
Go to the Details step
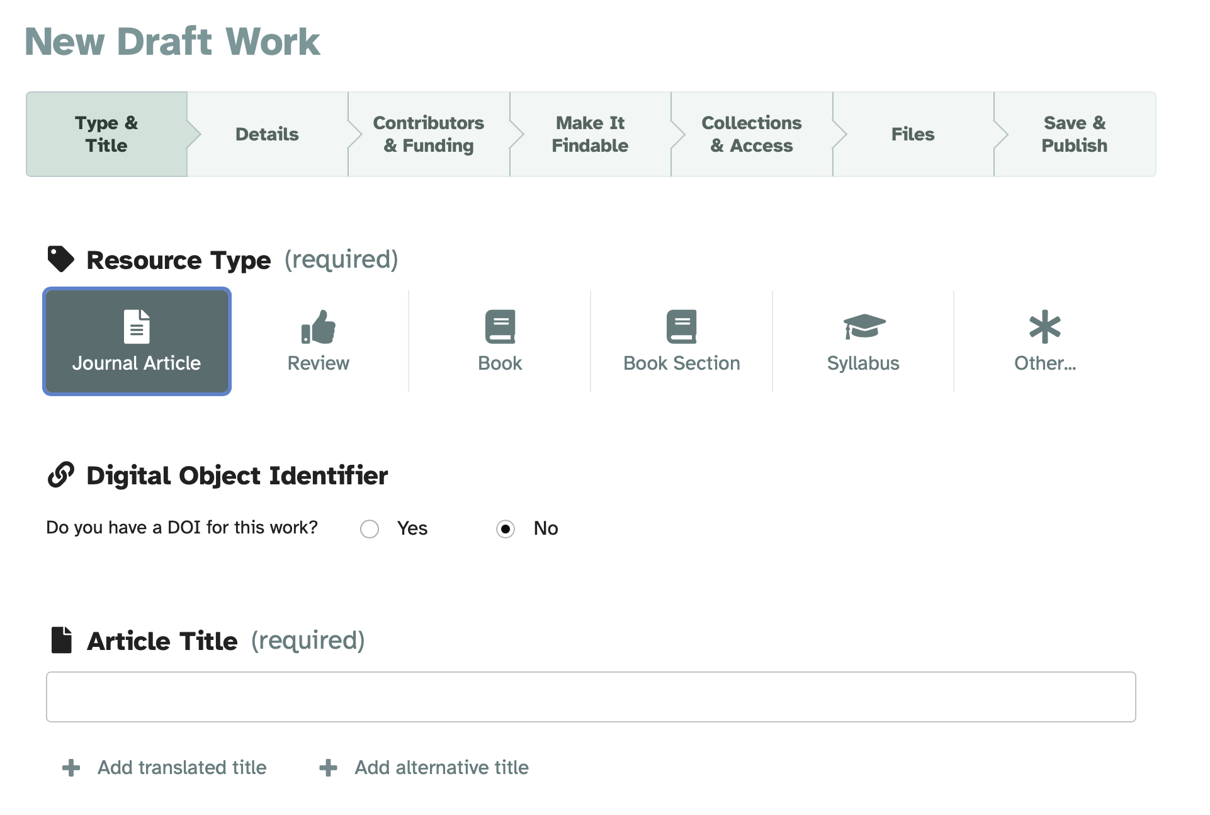(267, 134)
